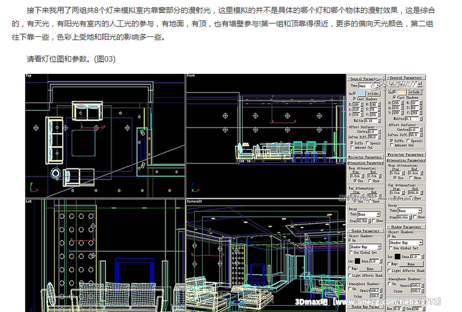
Task: Click the orange light color swatch
Action: pos(402,92)
